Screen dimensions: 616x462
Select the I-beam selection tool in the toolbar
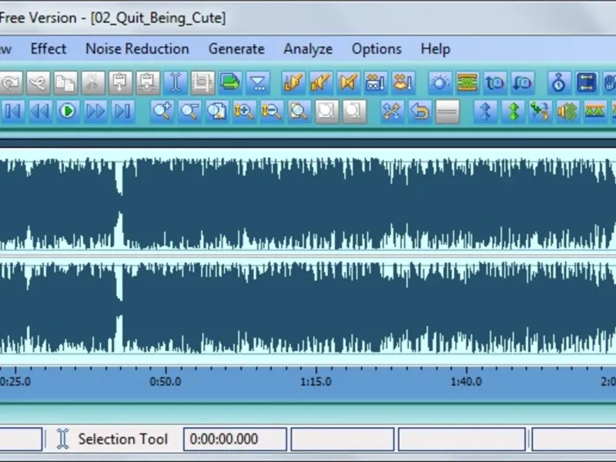[176, 83]
